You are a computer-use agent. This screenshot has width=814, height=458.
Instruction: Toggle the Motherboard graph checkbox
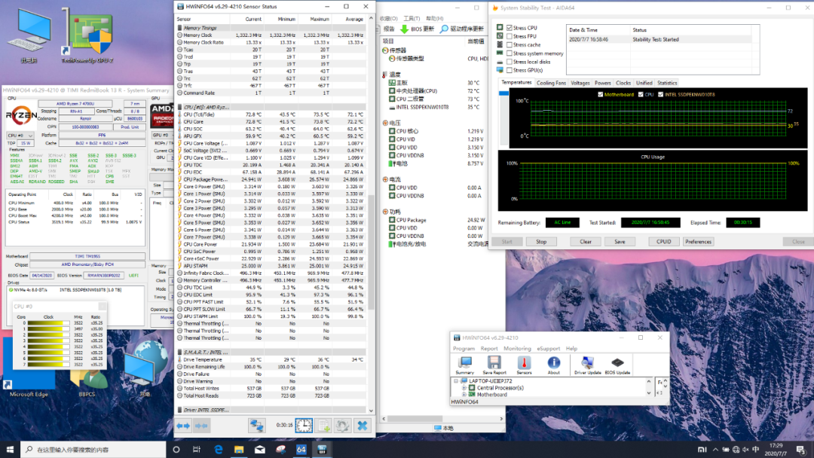click(x=600, y=94)
